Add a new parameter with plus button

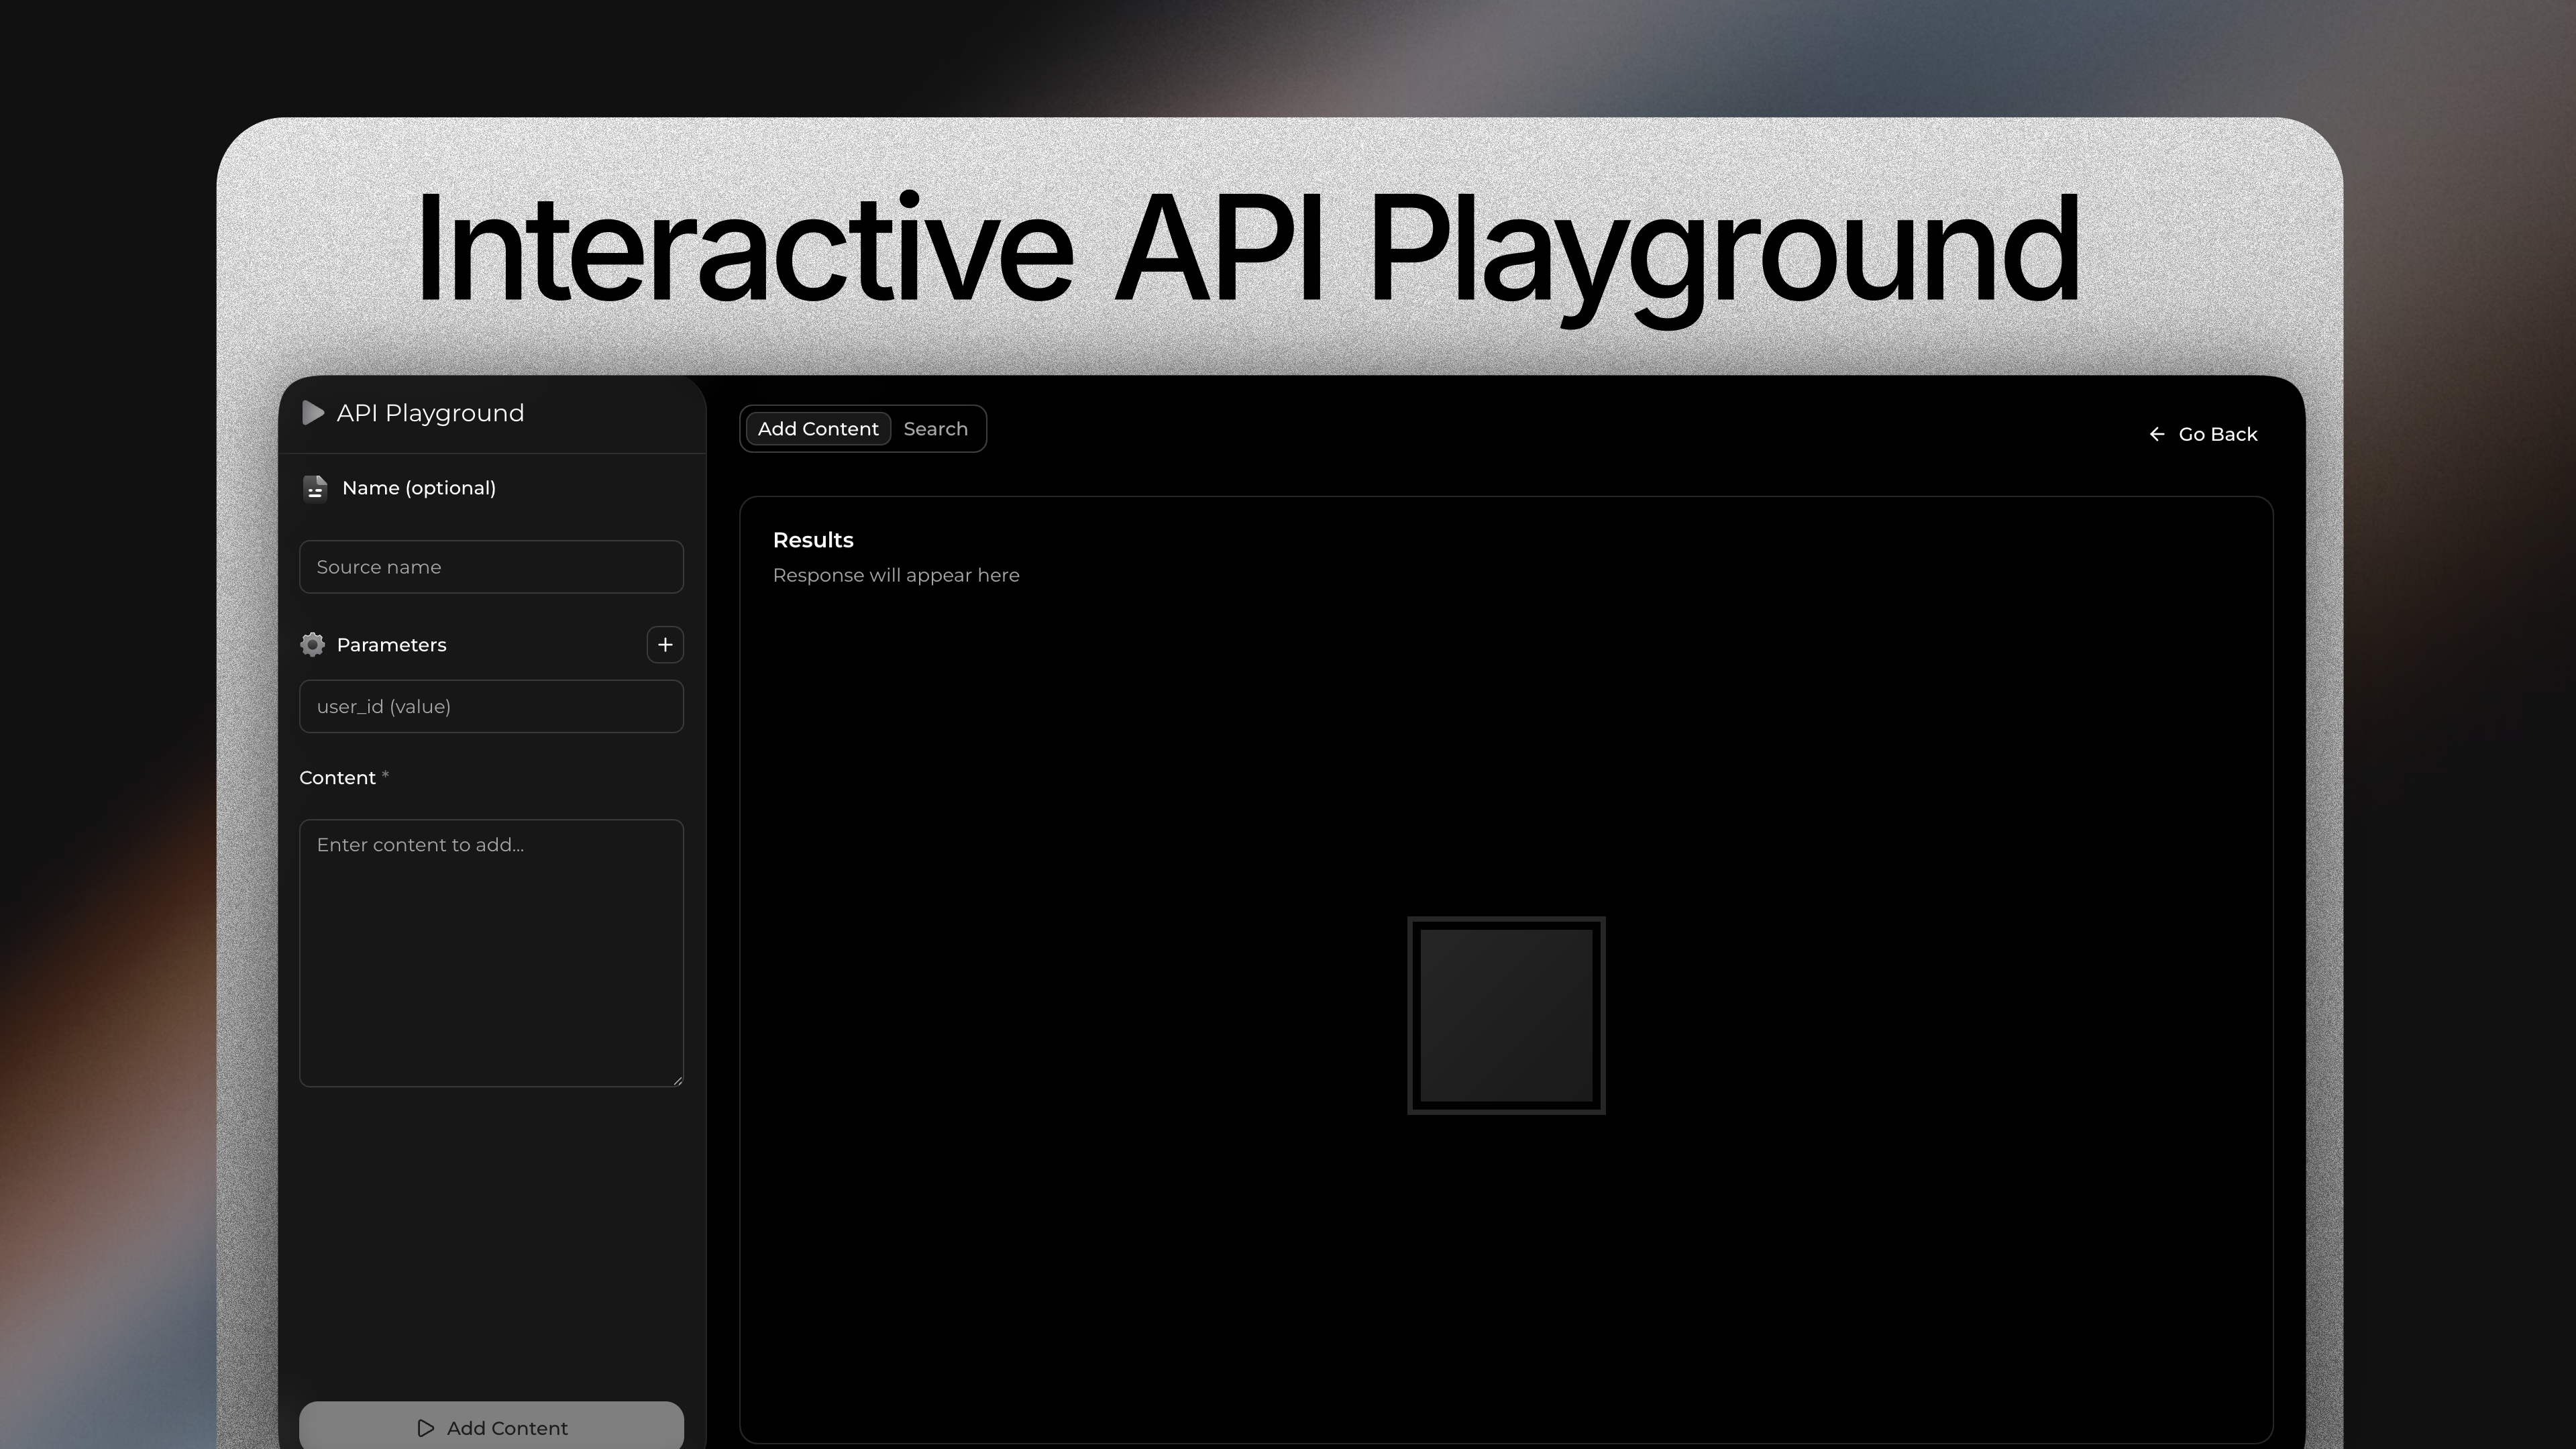[665, 645]
